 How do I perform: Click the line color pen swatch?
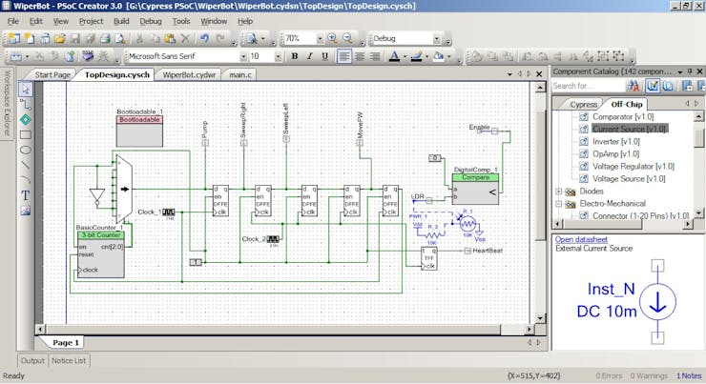(417, 56)
